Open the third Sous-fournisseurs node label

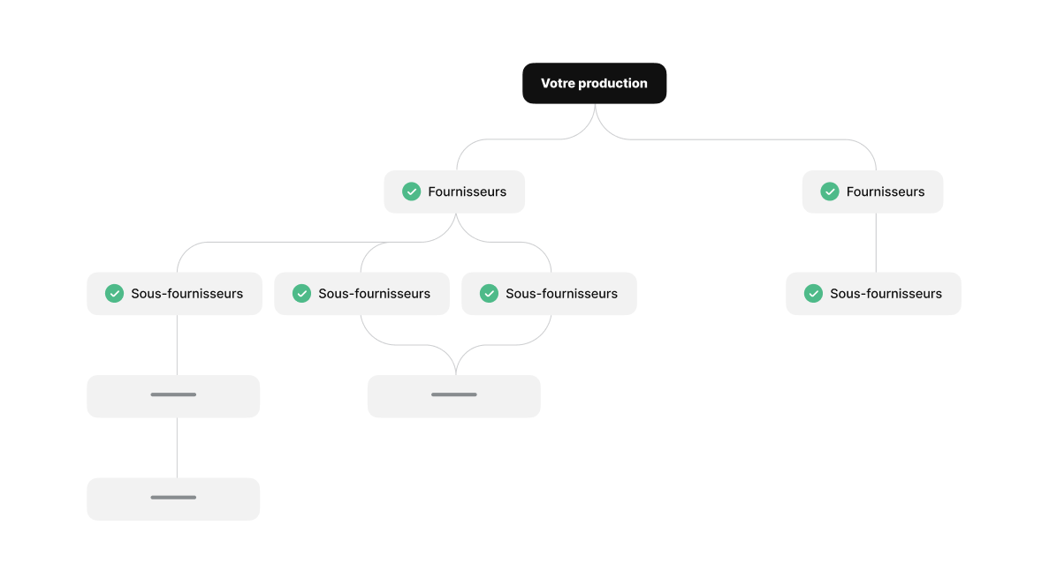pyautogui.click(x=561, y=294)
